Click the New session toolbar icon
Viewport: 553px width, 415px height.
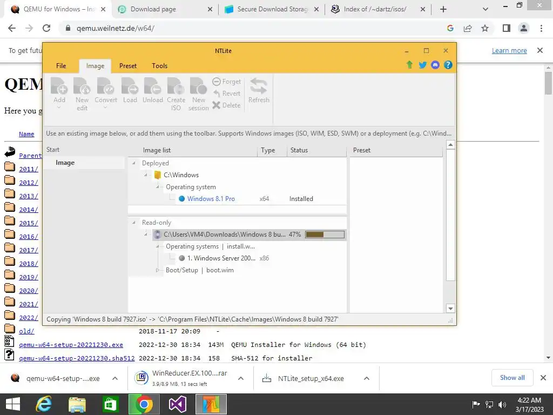[x=198, y=86]
